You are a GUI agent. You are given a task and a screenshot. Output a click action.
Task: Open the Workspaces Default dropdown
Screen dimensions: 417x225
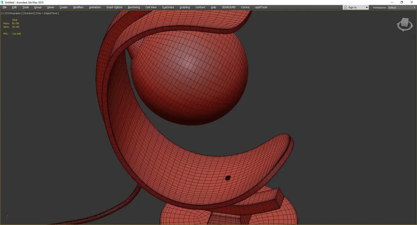(402, 7)
